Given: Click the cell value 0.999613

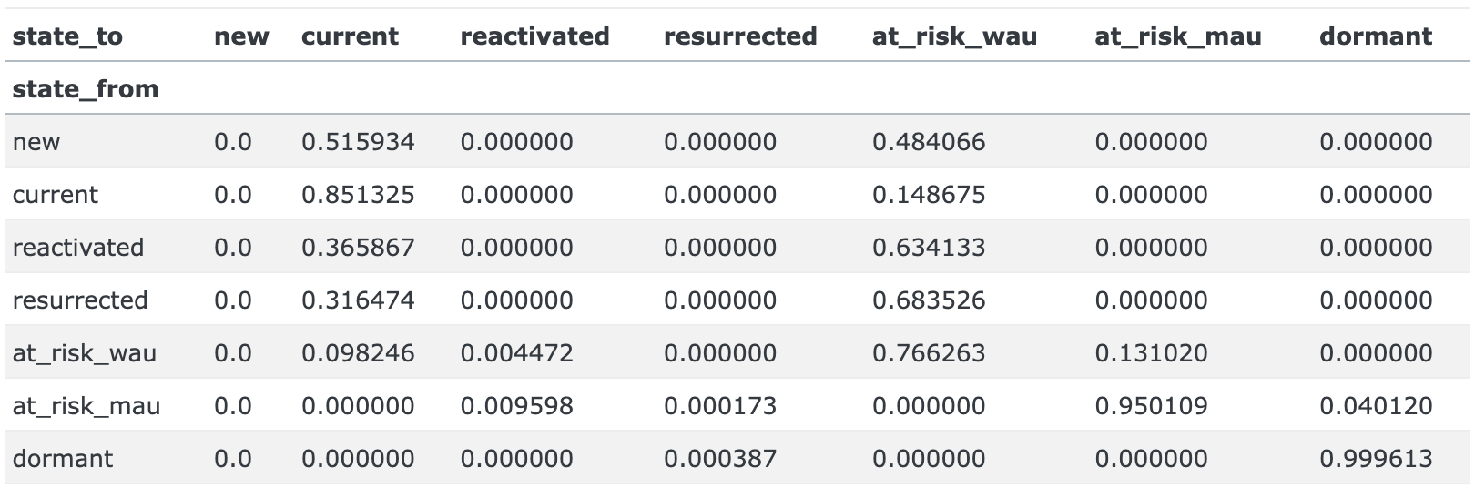Looking at the screenshot, I should click(x=1376, y=459).
